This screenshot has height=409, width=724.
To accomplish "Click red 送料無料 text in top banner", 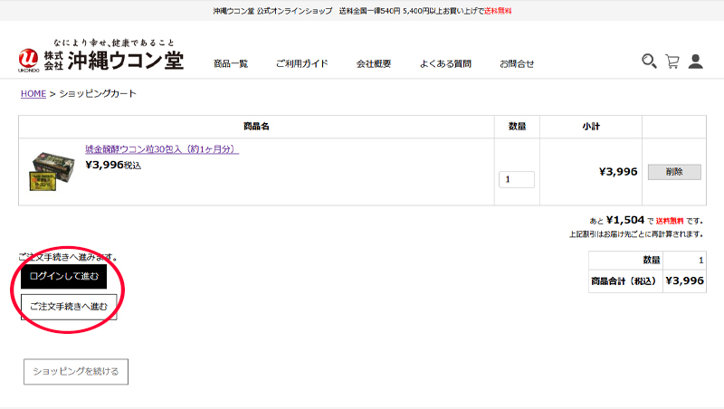I will point(497,11).
